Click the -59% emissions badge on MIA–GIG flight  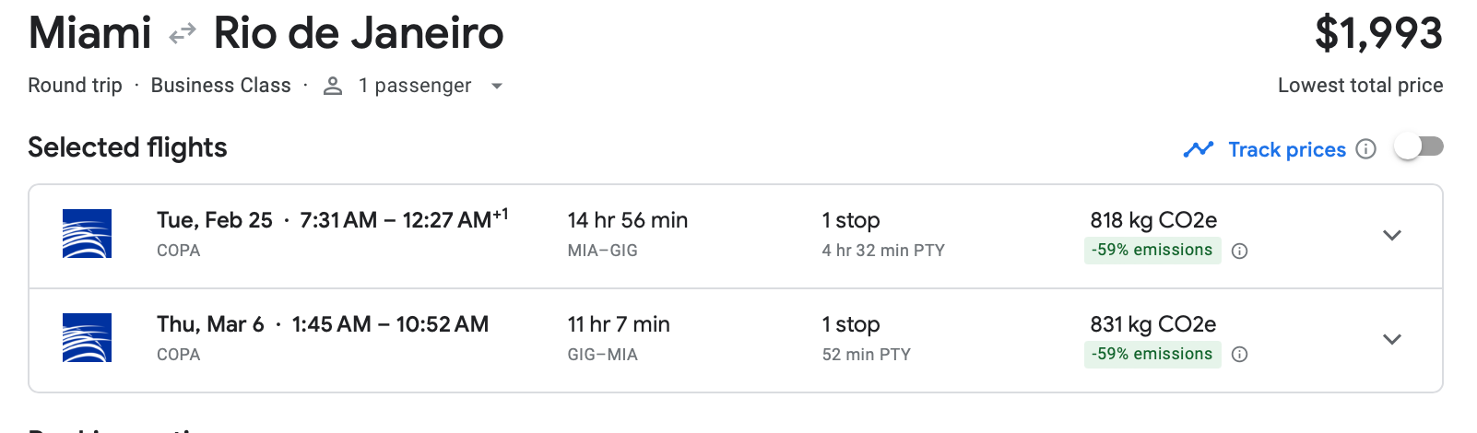coord(1152,251)
